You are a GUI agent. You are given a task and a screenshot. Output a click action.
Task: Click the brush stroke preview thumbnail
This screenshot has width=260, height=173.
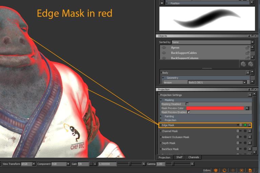click(x=207, y=19)
